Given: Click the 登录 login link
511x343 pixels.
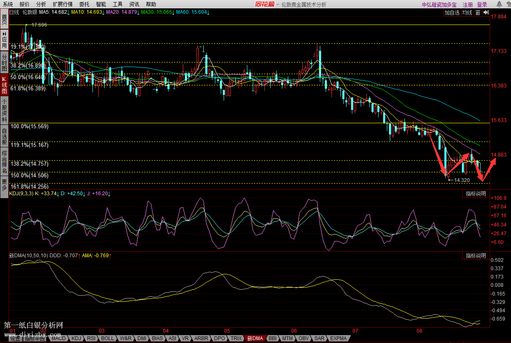Looking at the screenshot, I should 482,5.
